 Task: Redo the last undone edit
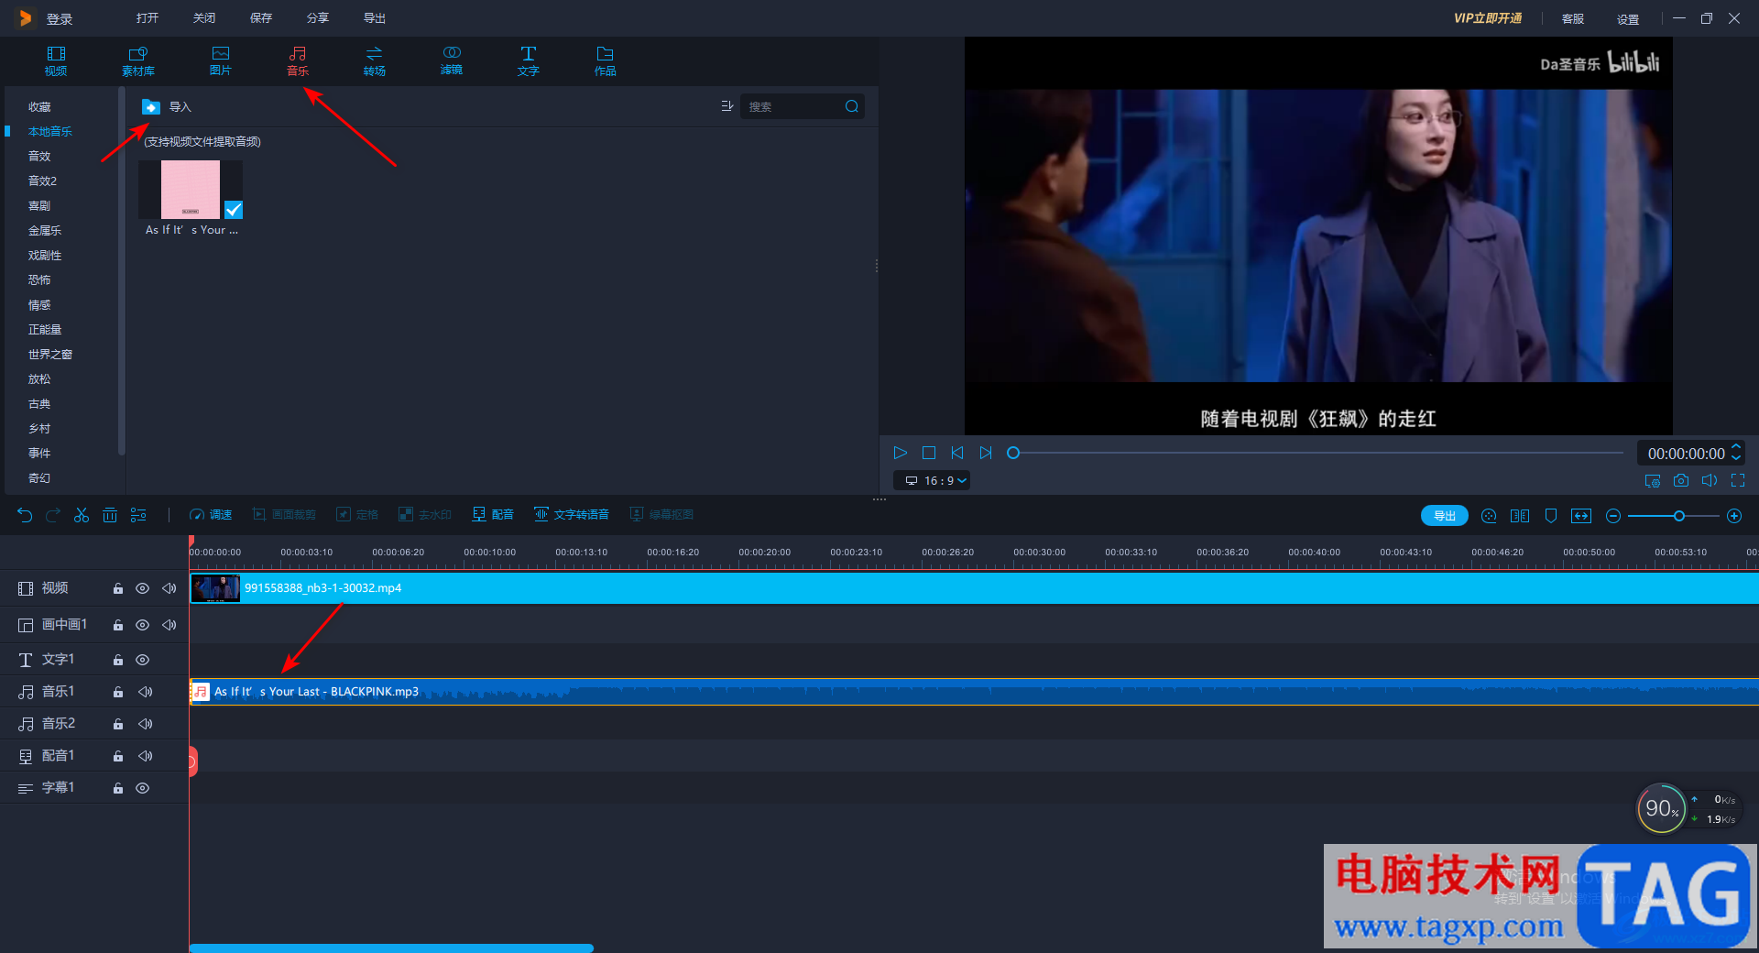click(x=53, y=515)
